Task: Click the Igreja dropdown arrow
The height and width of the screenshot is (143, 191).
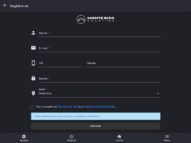Action: pos(158,93)
